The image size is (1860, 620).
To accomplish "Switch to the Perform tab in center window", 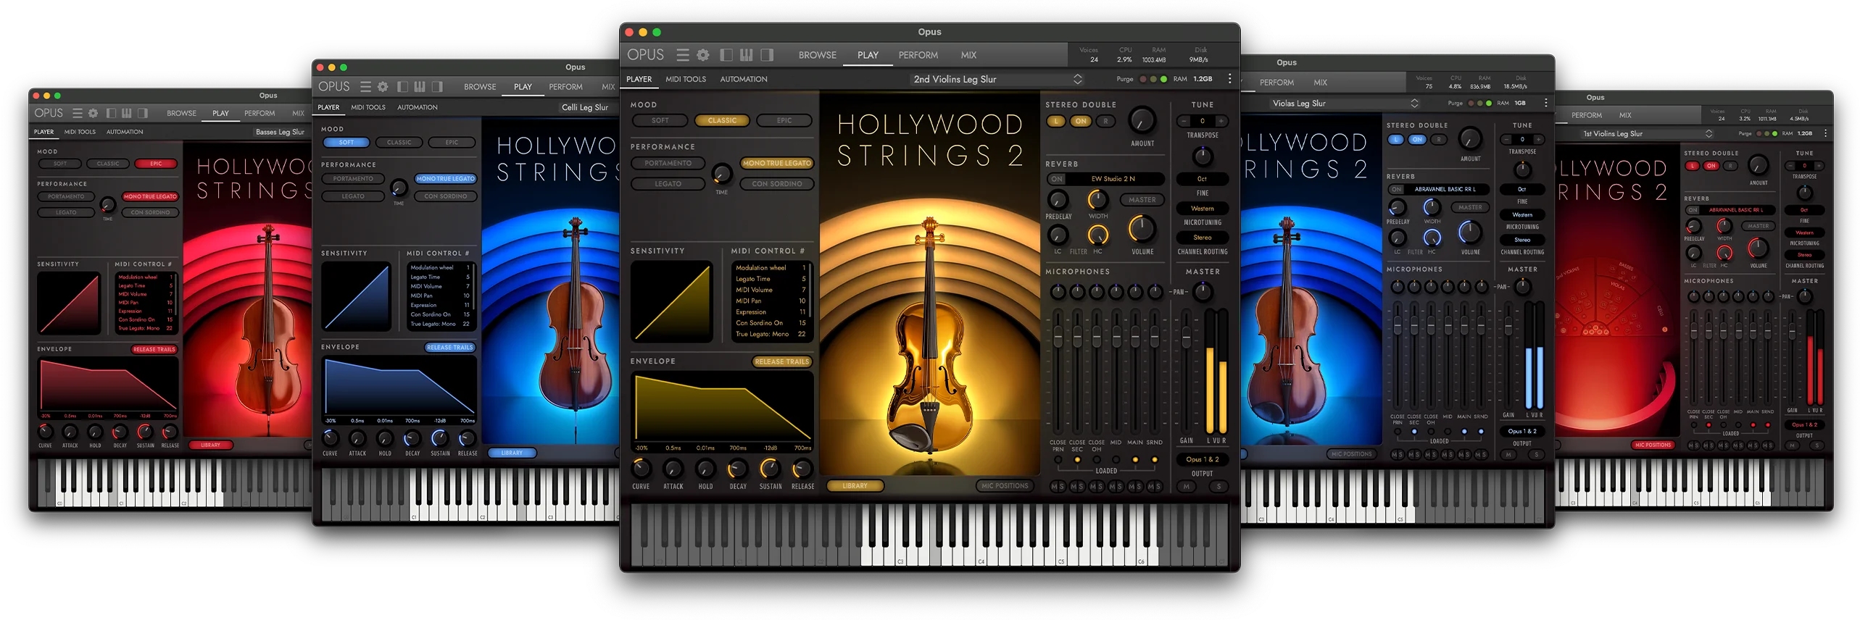I will (x=918, y=55).
